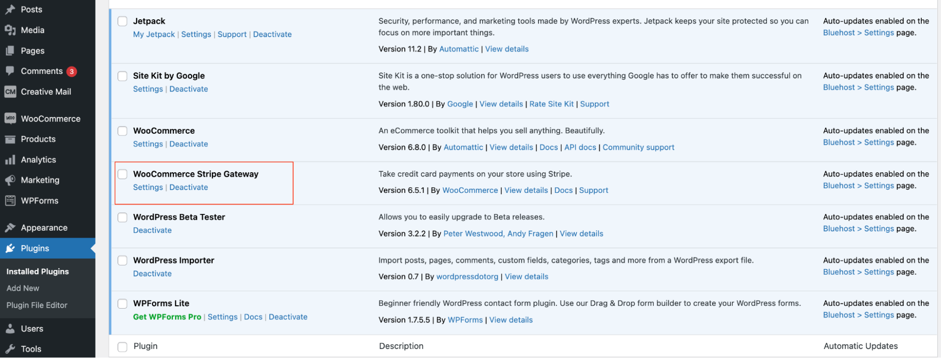Click the Comments bubble icon
The width and height of the screenshot is (941, 358).
pyautogui.click(x=10, y=71)
